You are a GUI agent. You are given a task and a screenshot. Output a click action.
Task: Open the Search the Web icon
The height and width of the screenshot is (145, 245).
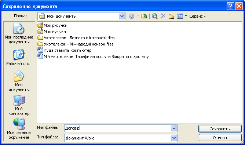tap(154, 16)
